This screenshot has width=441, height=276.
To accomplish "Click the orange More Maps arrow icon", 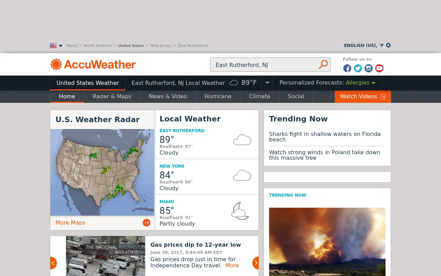I will 146,223.
